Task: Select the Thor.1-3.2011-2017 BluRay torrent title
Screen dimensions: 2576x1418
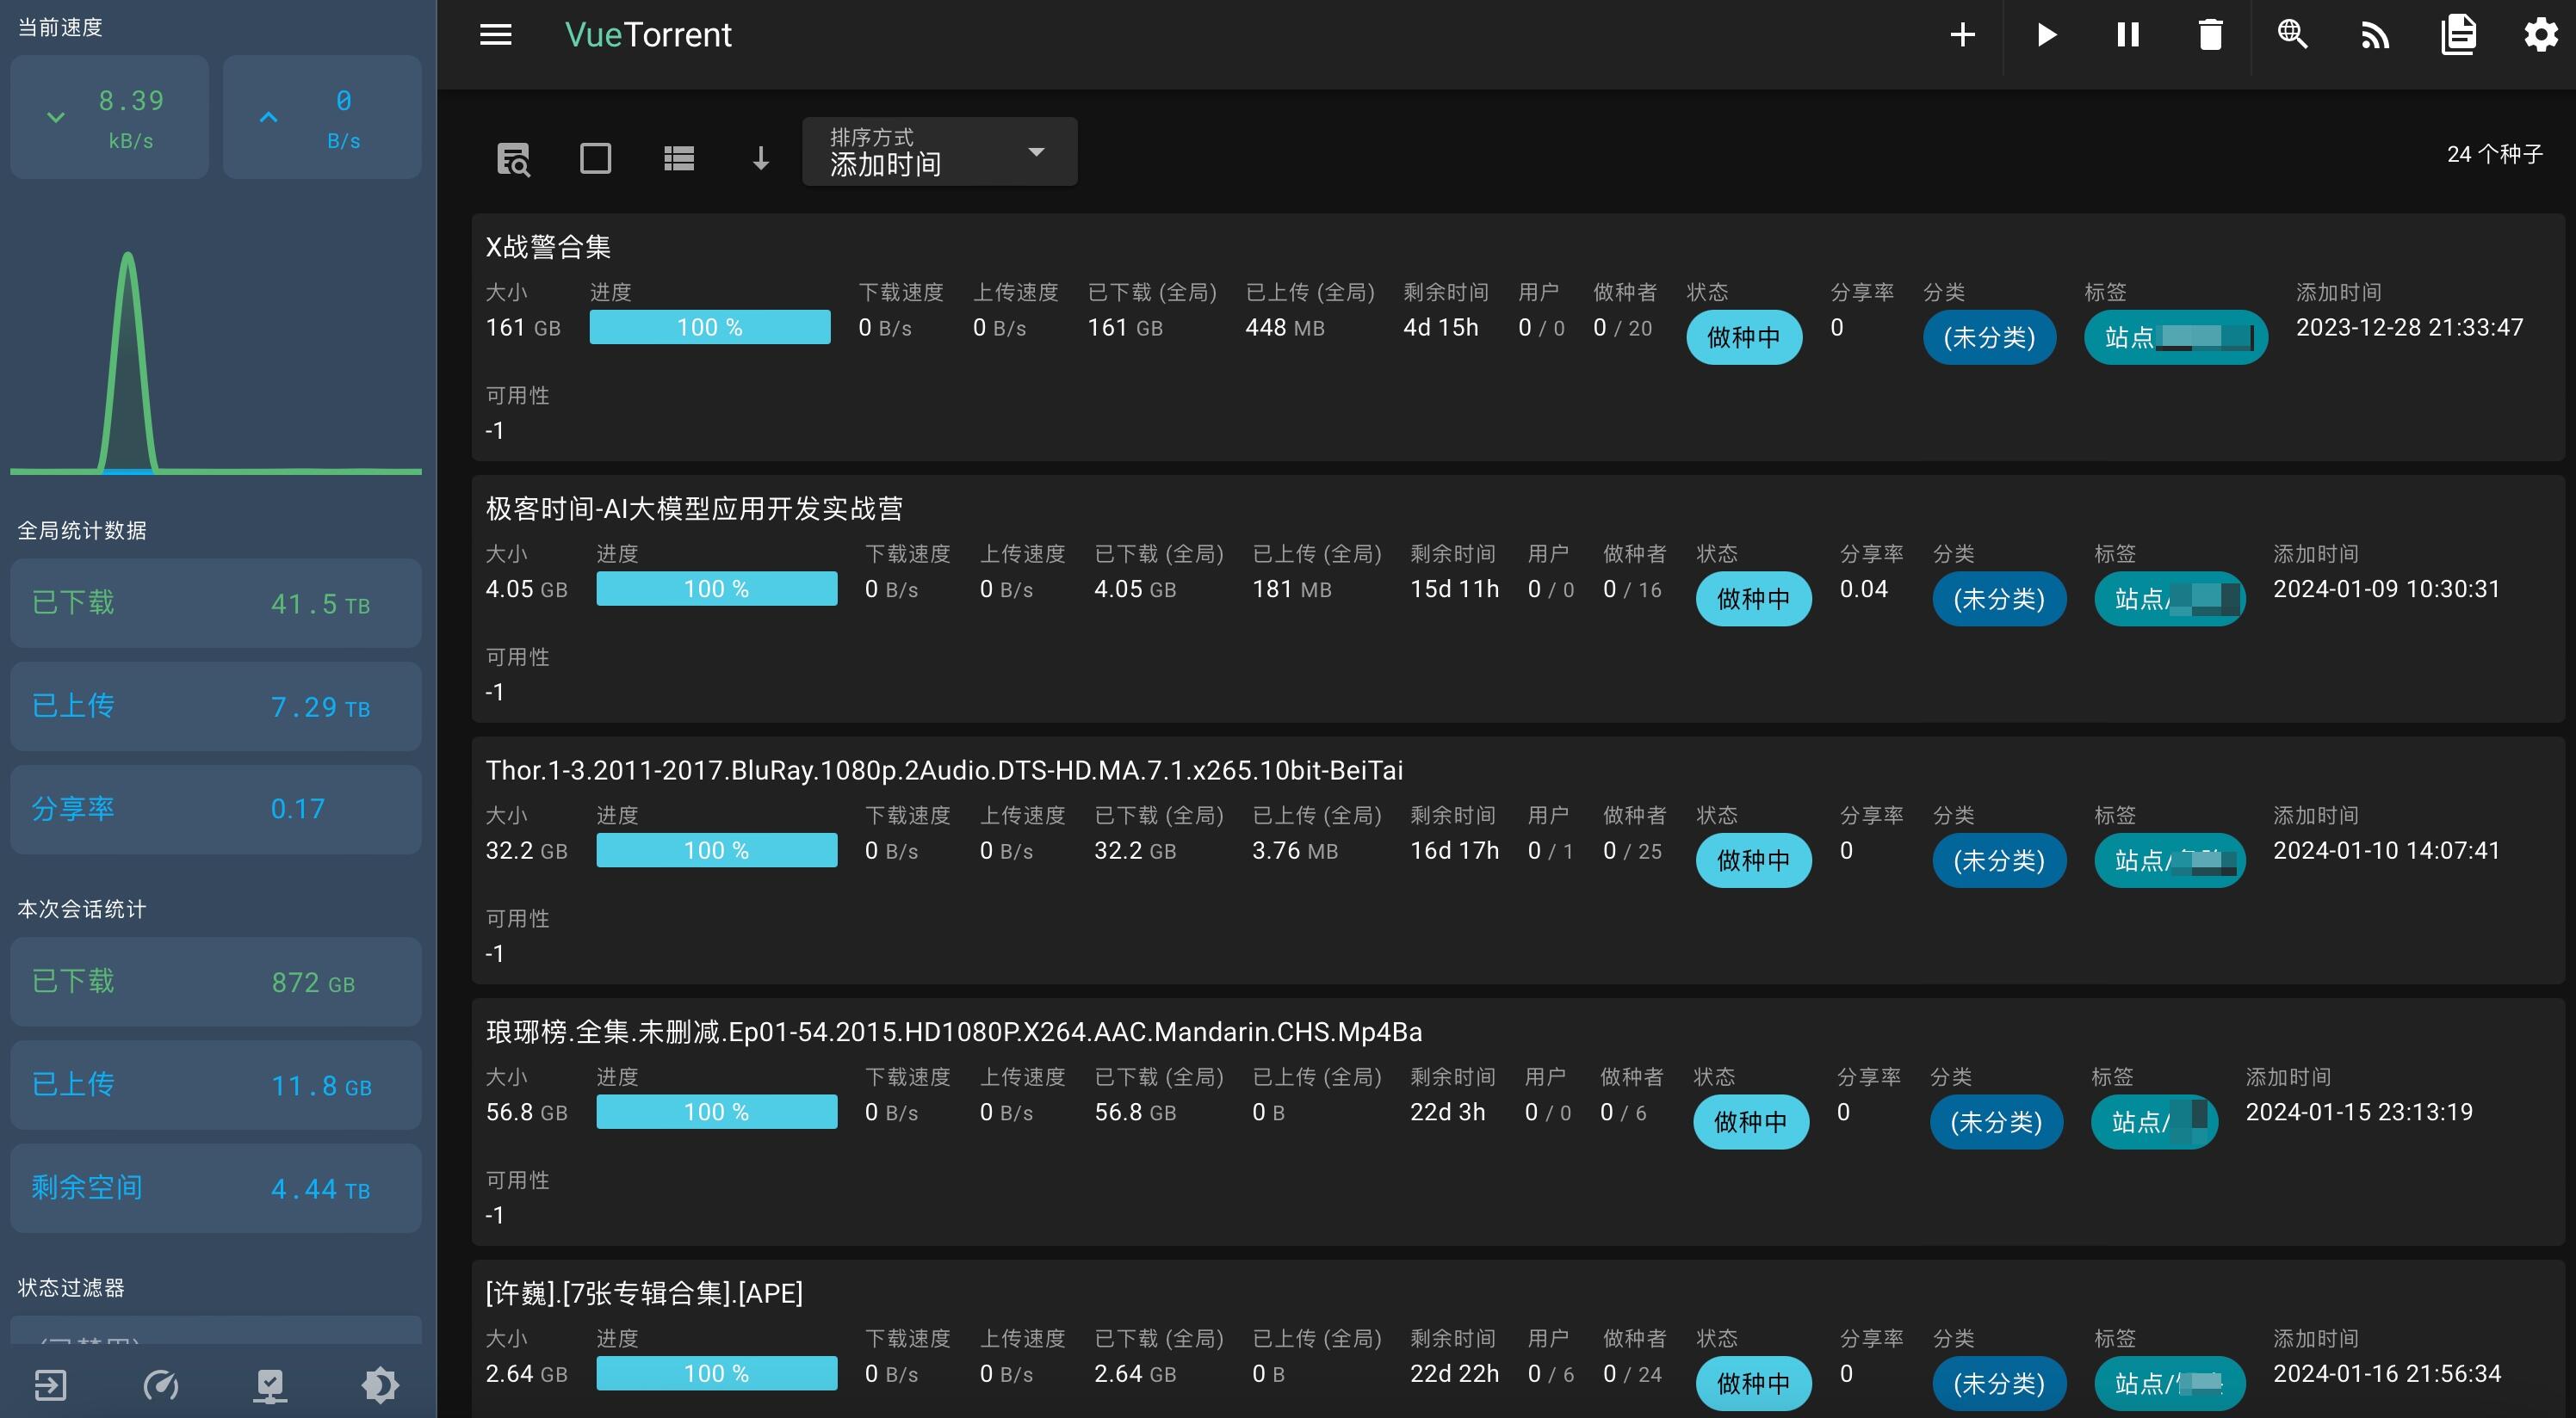Action: 944,770
